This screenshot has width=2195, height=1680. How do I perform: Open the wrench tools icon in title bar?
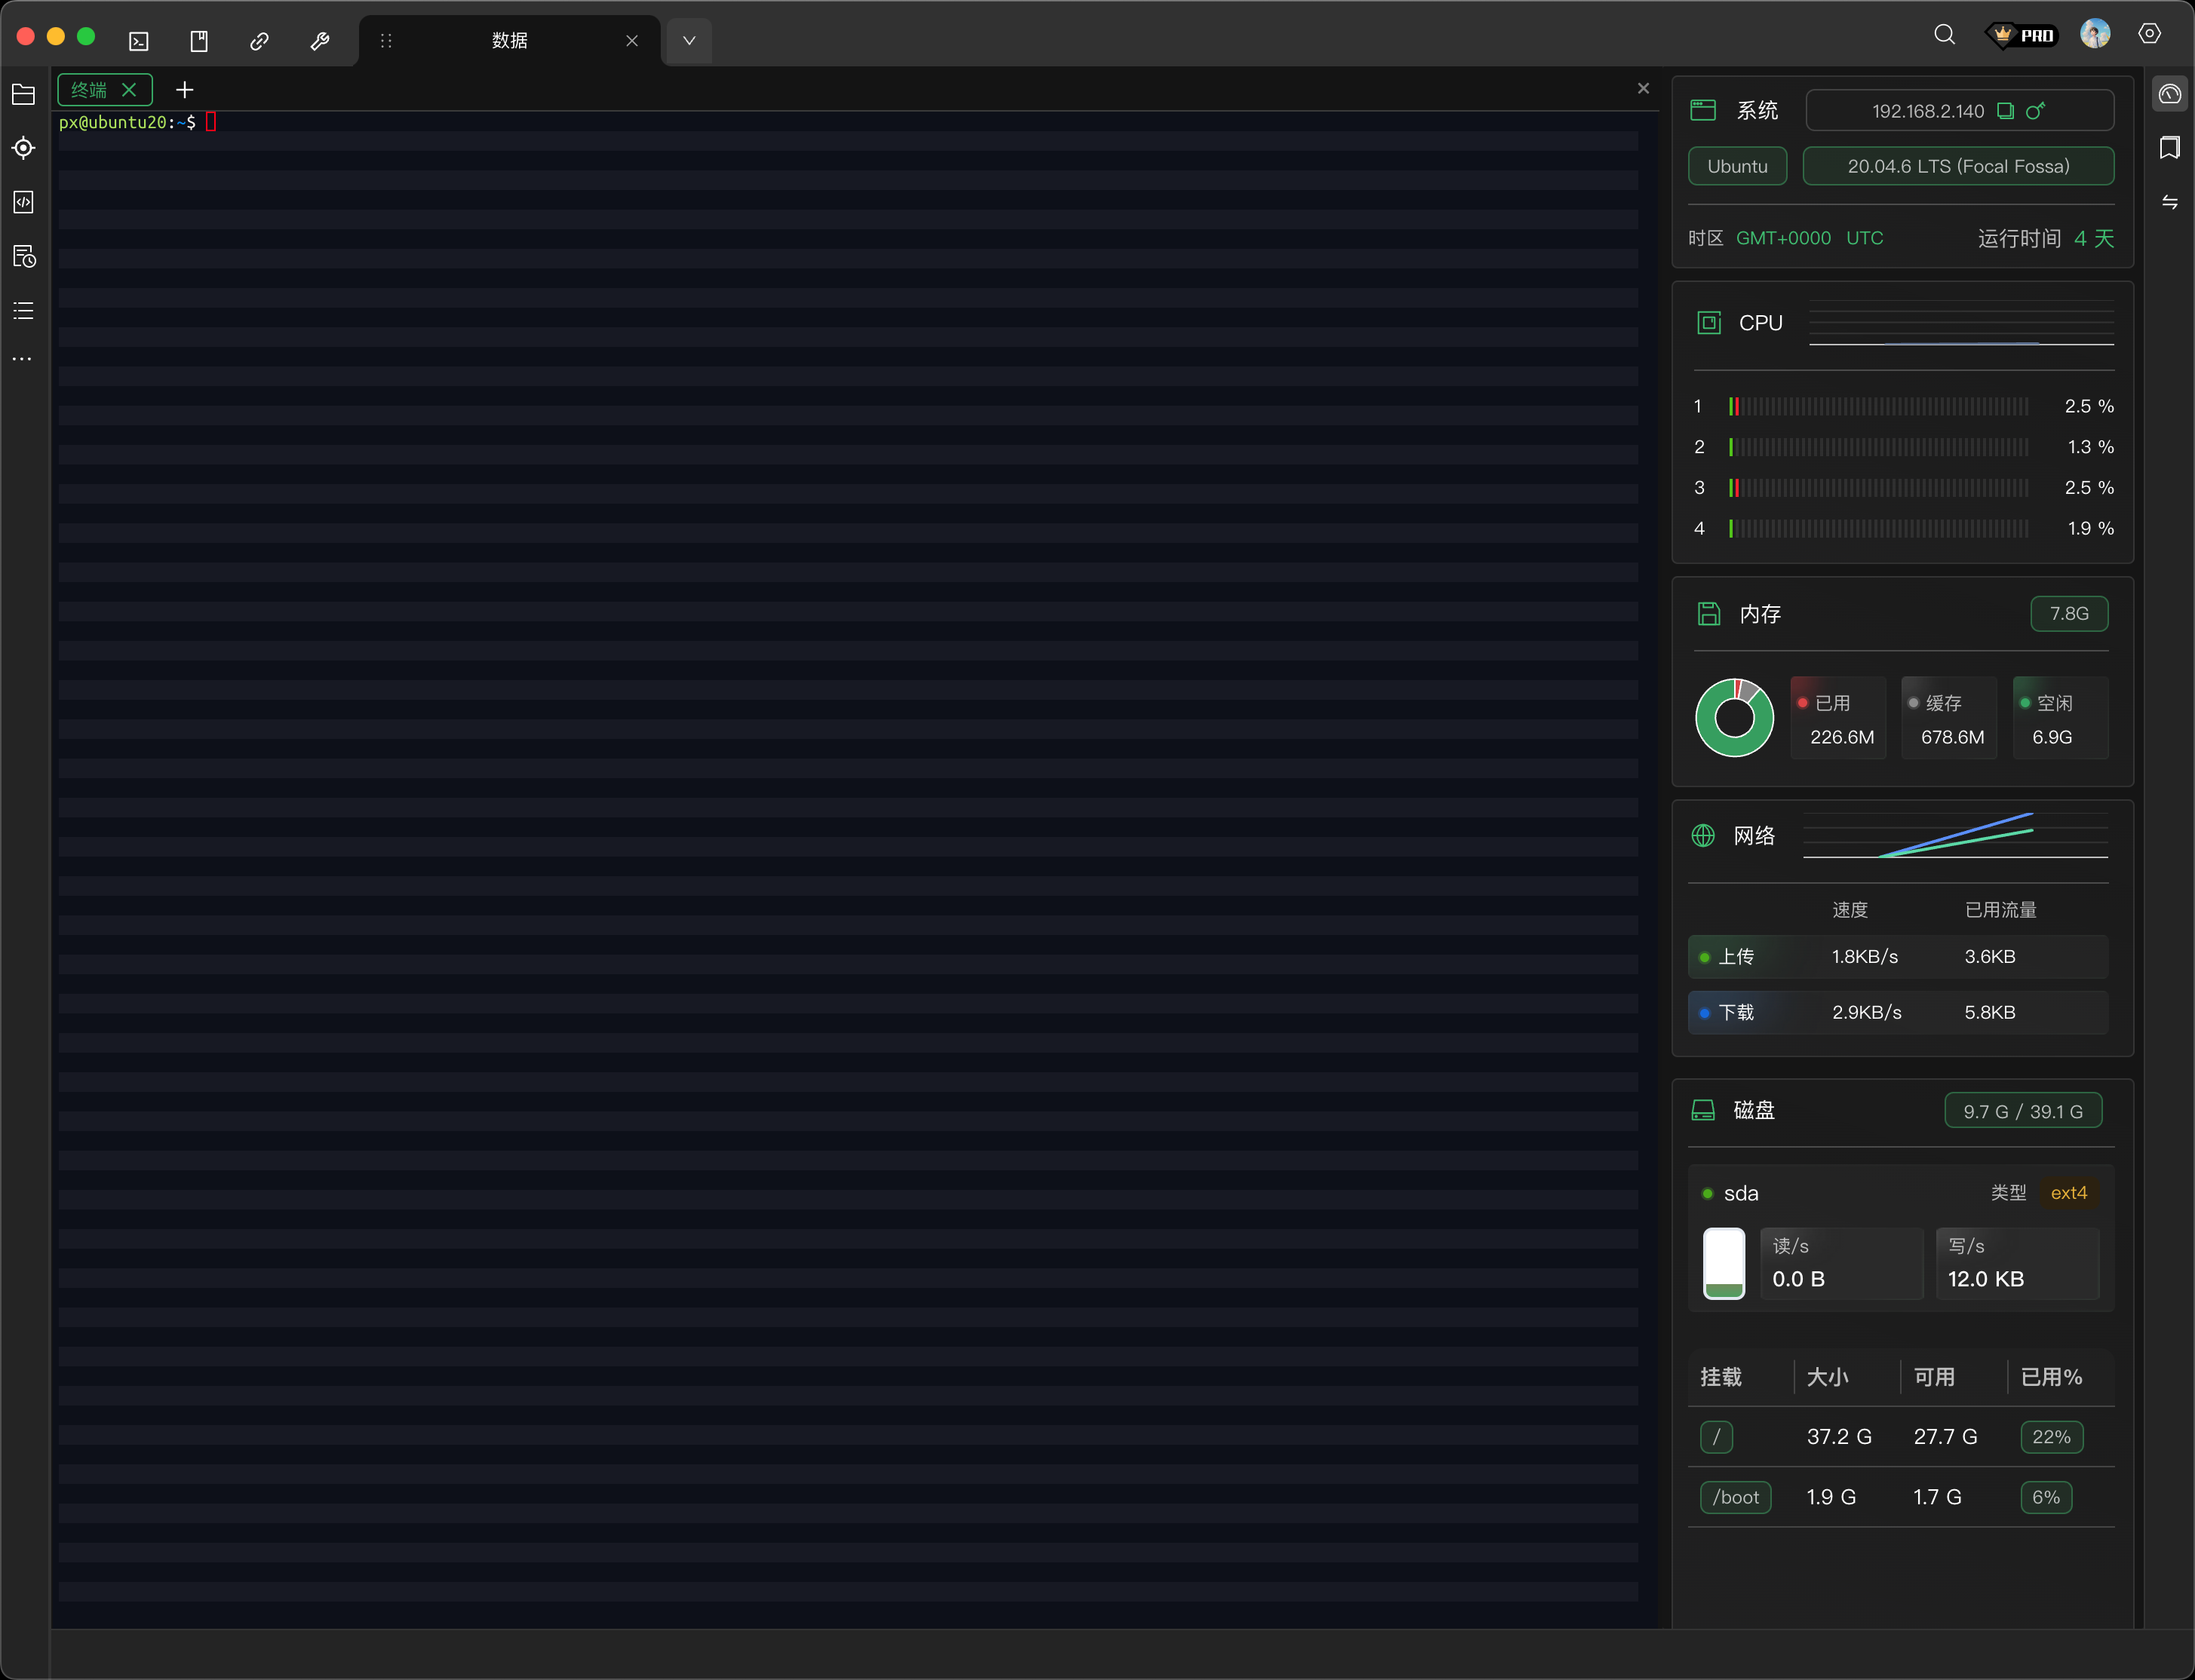tap(319, 41)
